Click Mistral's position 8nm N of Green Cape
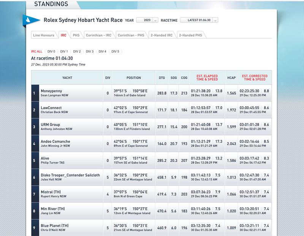The image size is (304, 236). (128, 196)
